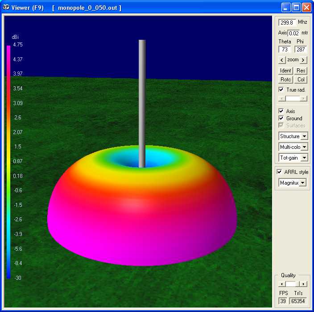Maximize the 3D Viewer window
This screenshot has width=314, height=312.
(x=296, y=8)
